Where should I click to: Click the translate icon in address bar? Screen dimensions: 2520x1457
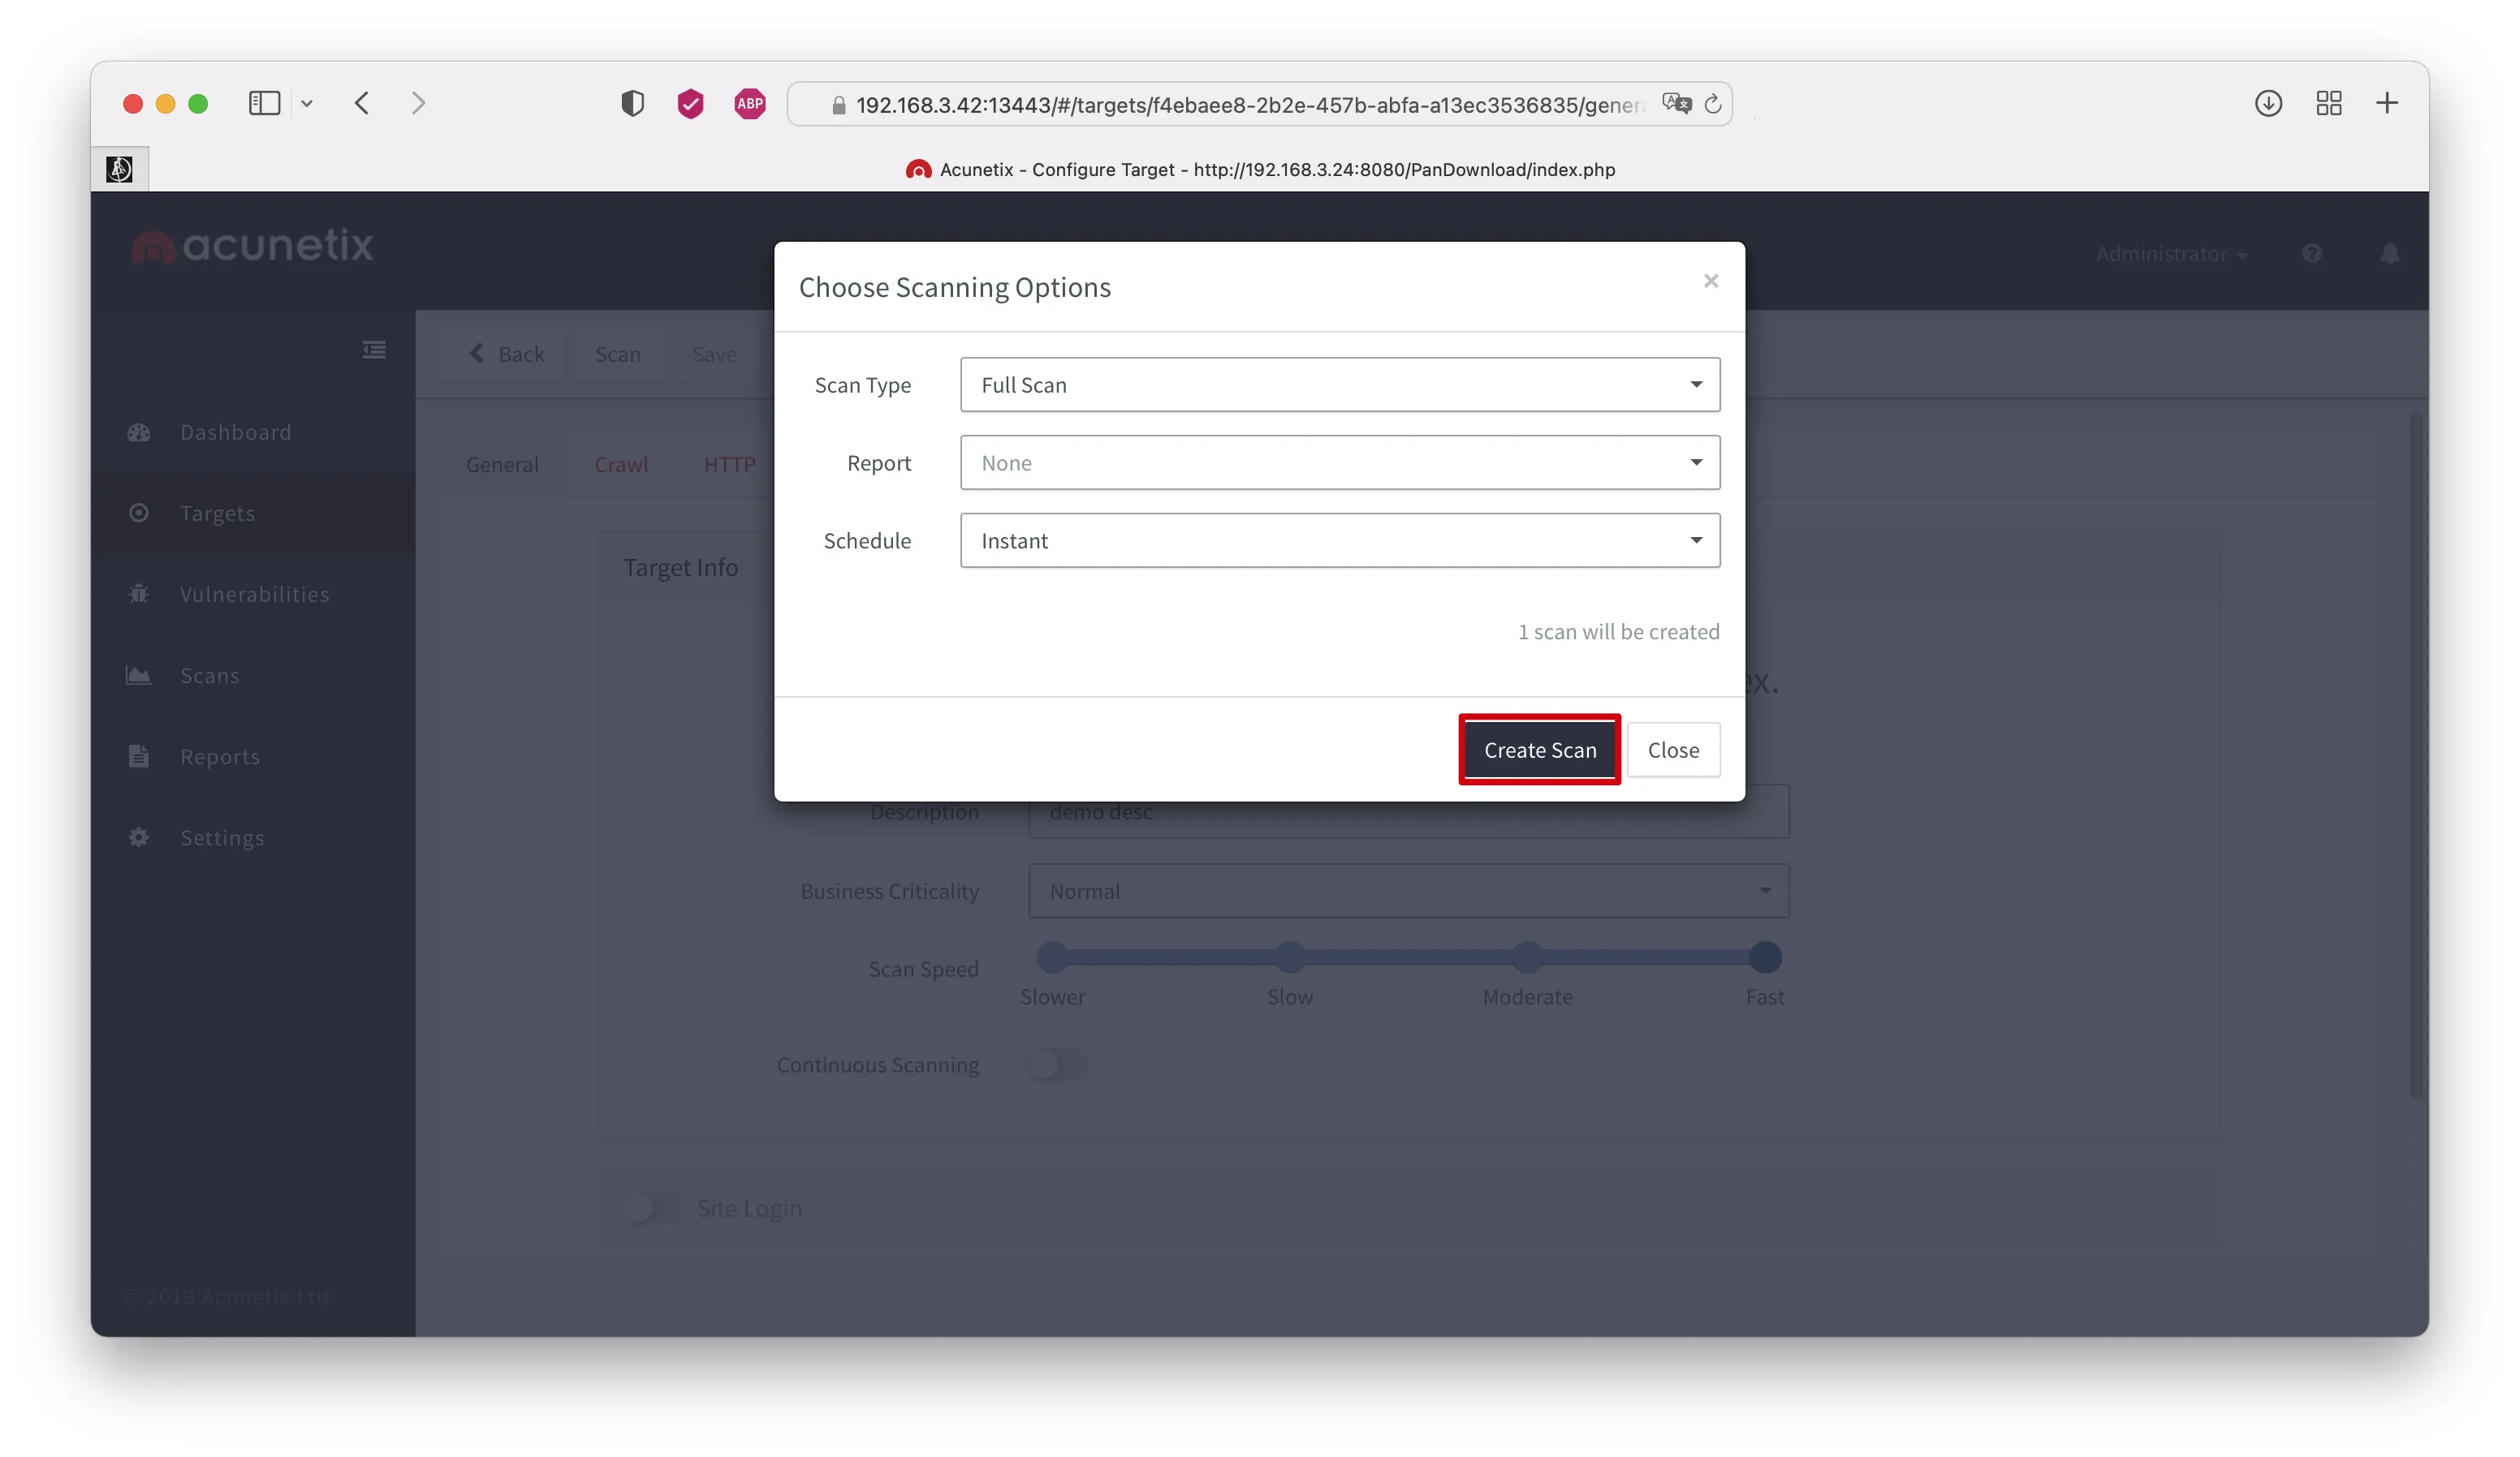tap(1676, 103)
